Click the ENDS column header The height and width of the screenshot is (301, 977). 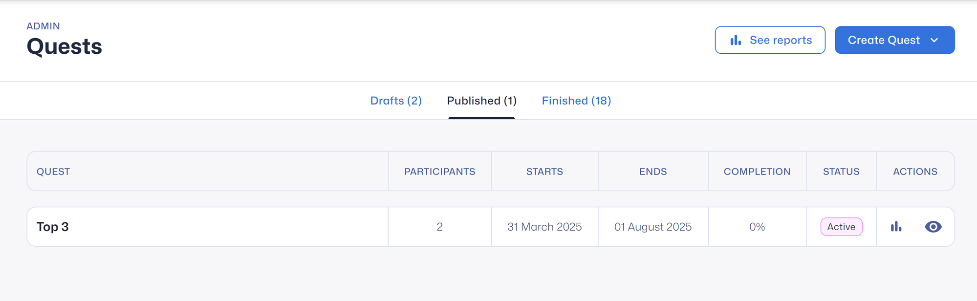pyautogui.click(x=653, y=172)
